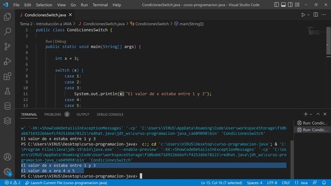The width and height of the screenshot is (331, 186).
Task: Toggle the primary side bar layout icon
Action: pyautogui.click(x=276, y=5)
